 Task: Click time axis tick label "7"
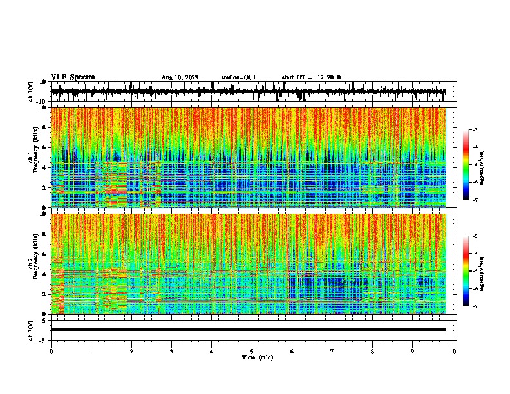(x=332, y=352)
